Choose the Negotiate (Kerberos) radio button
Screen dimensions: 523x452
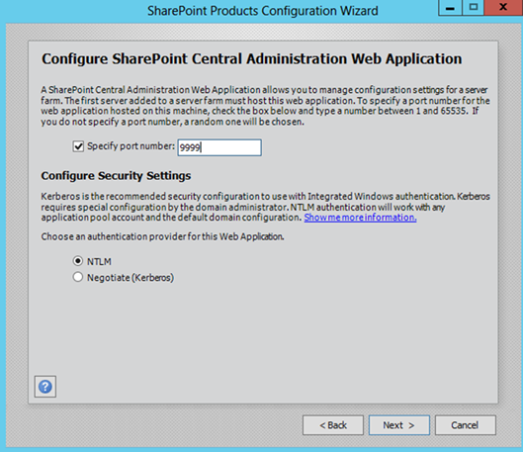click(78, 277)
